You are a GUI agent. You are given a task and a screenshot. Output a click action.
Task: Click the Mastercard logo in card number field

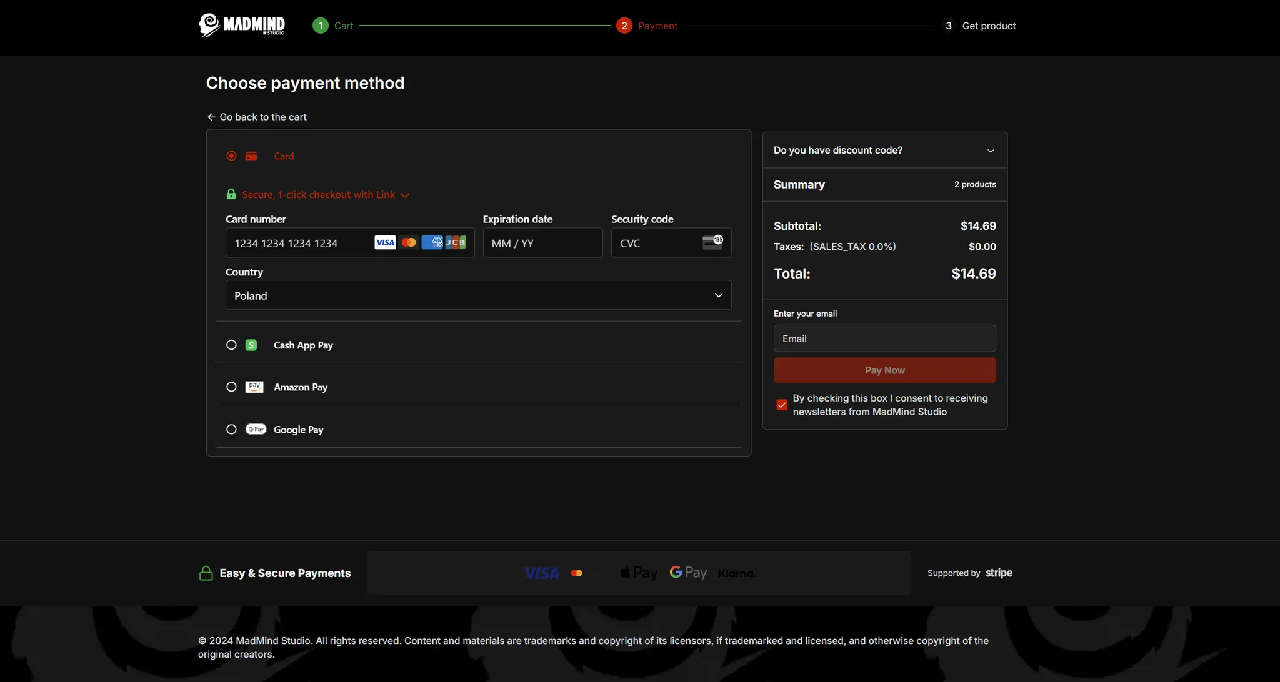pyautogui.click(x=409, y=242)
